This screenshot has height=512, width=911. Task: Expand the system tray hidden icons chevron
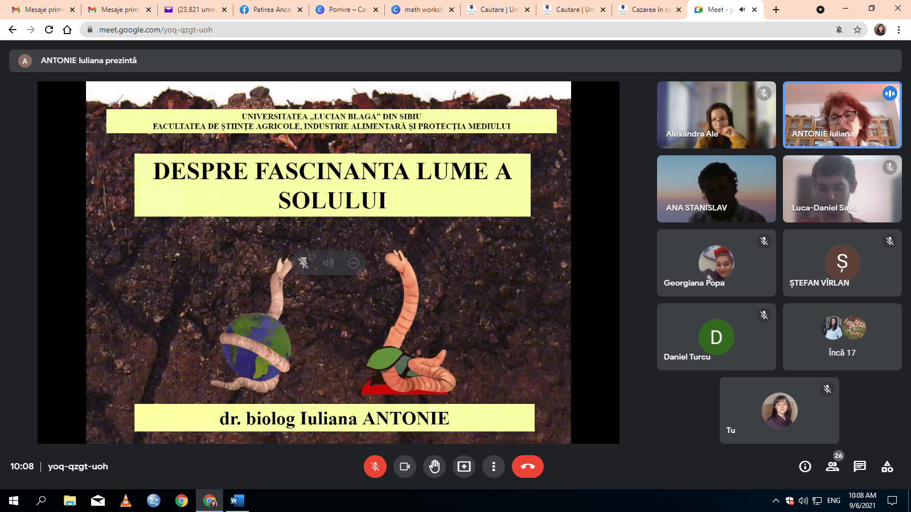tap(775, 501)
